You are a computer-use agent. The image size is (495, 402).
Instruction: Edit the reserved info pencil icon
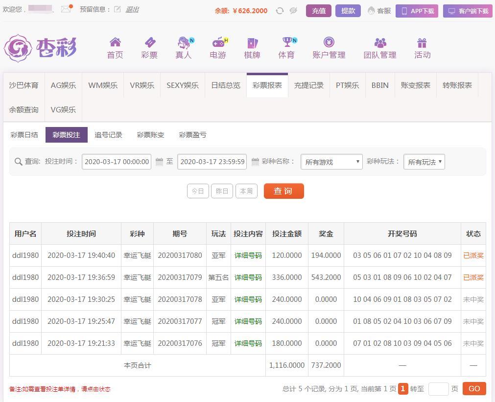[118, 9]
